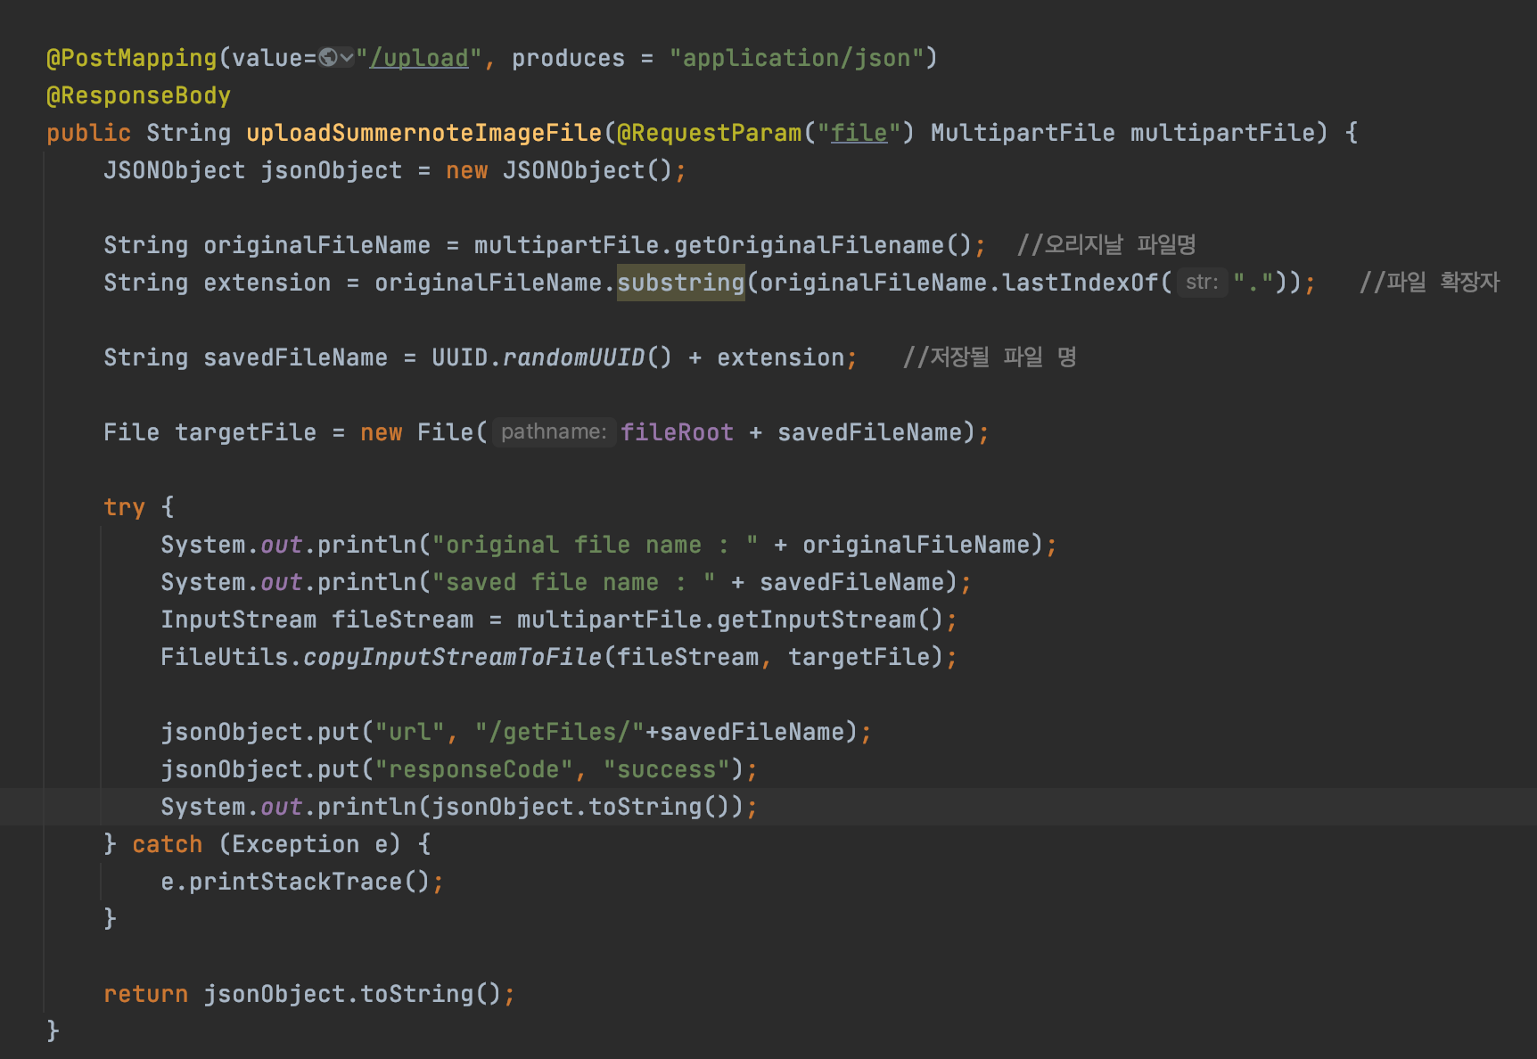Click the catch keyword
The height and width of the screenshot is (1059, 1537).
tap(168, 844)
